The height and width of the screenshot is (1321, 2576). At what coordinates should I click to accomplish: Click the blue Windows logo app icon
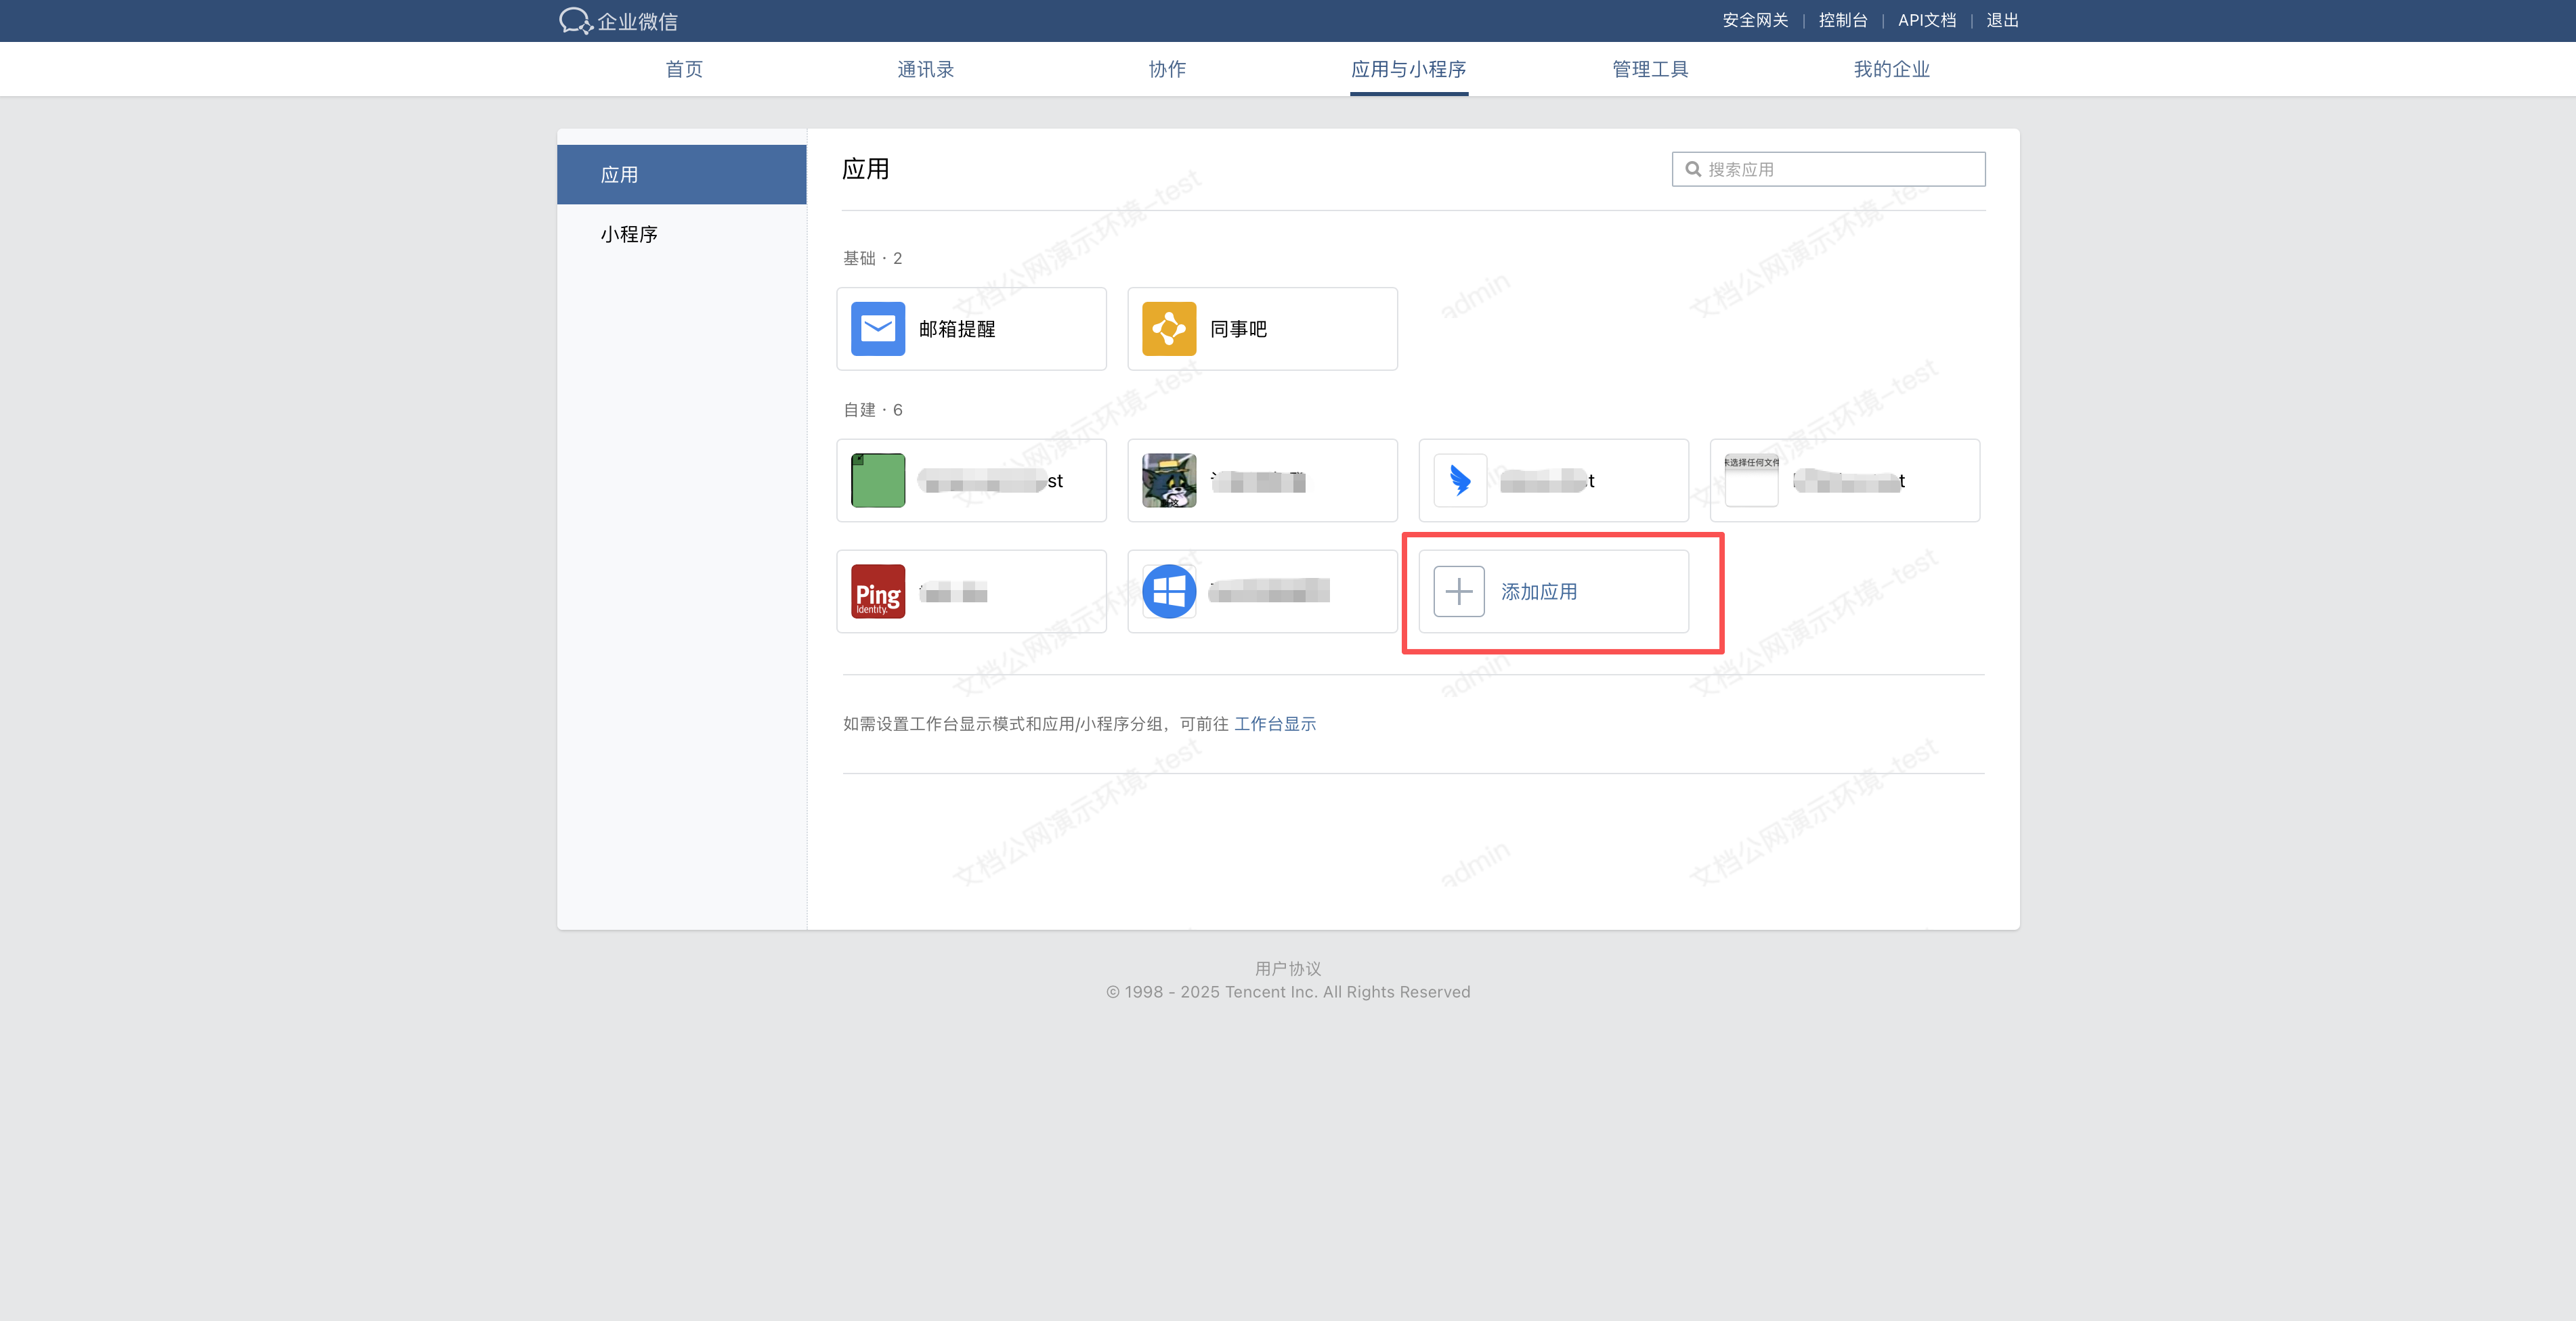point(1168,591)
